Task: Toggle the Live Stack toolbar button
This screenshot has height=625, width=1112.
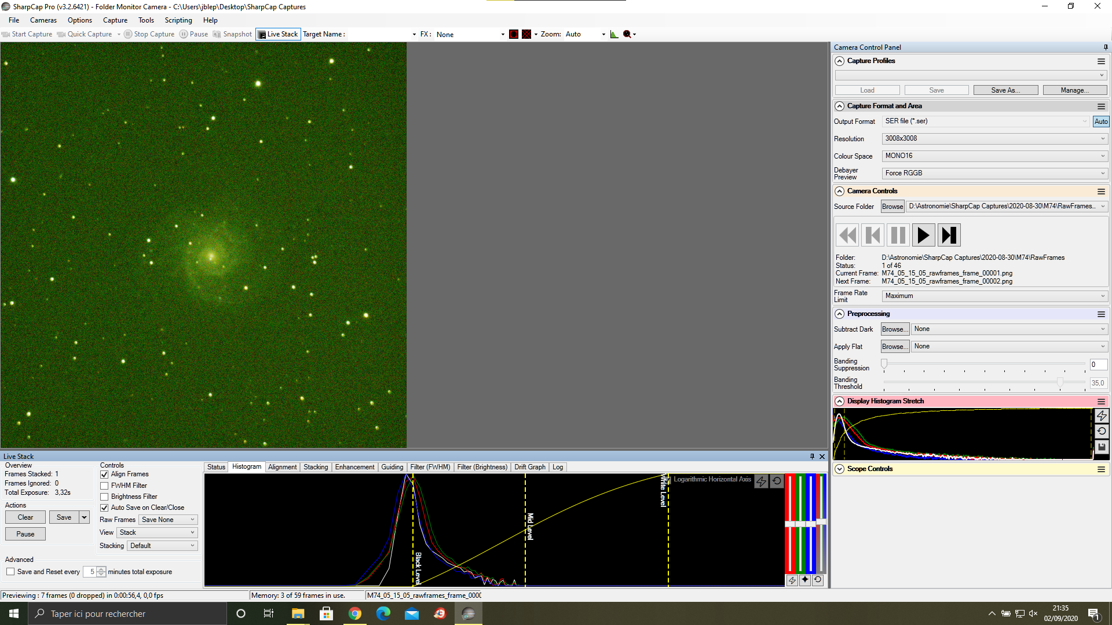Action: pos(279,34)
